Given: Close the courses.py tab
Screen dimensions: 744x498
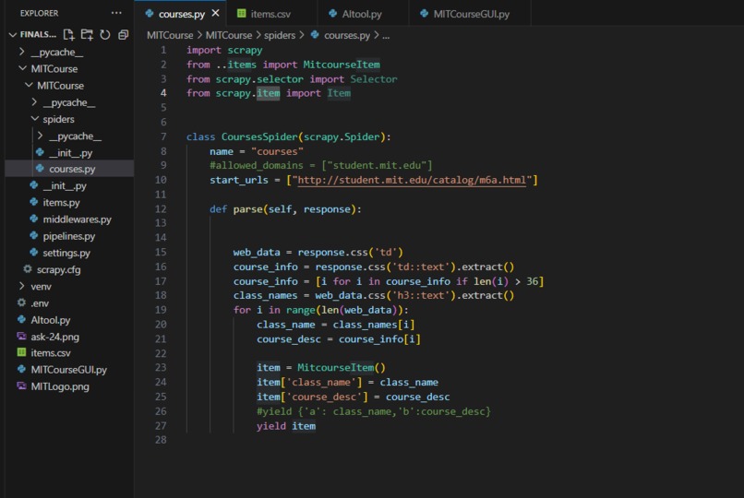Looking at the screenshot, I should 215,13.
